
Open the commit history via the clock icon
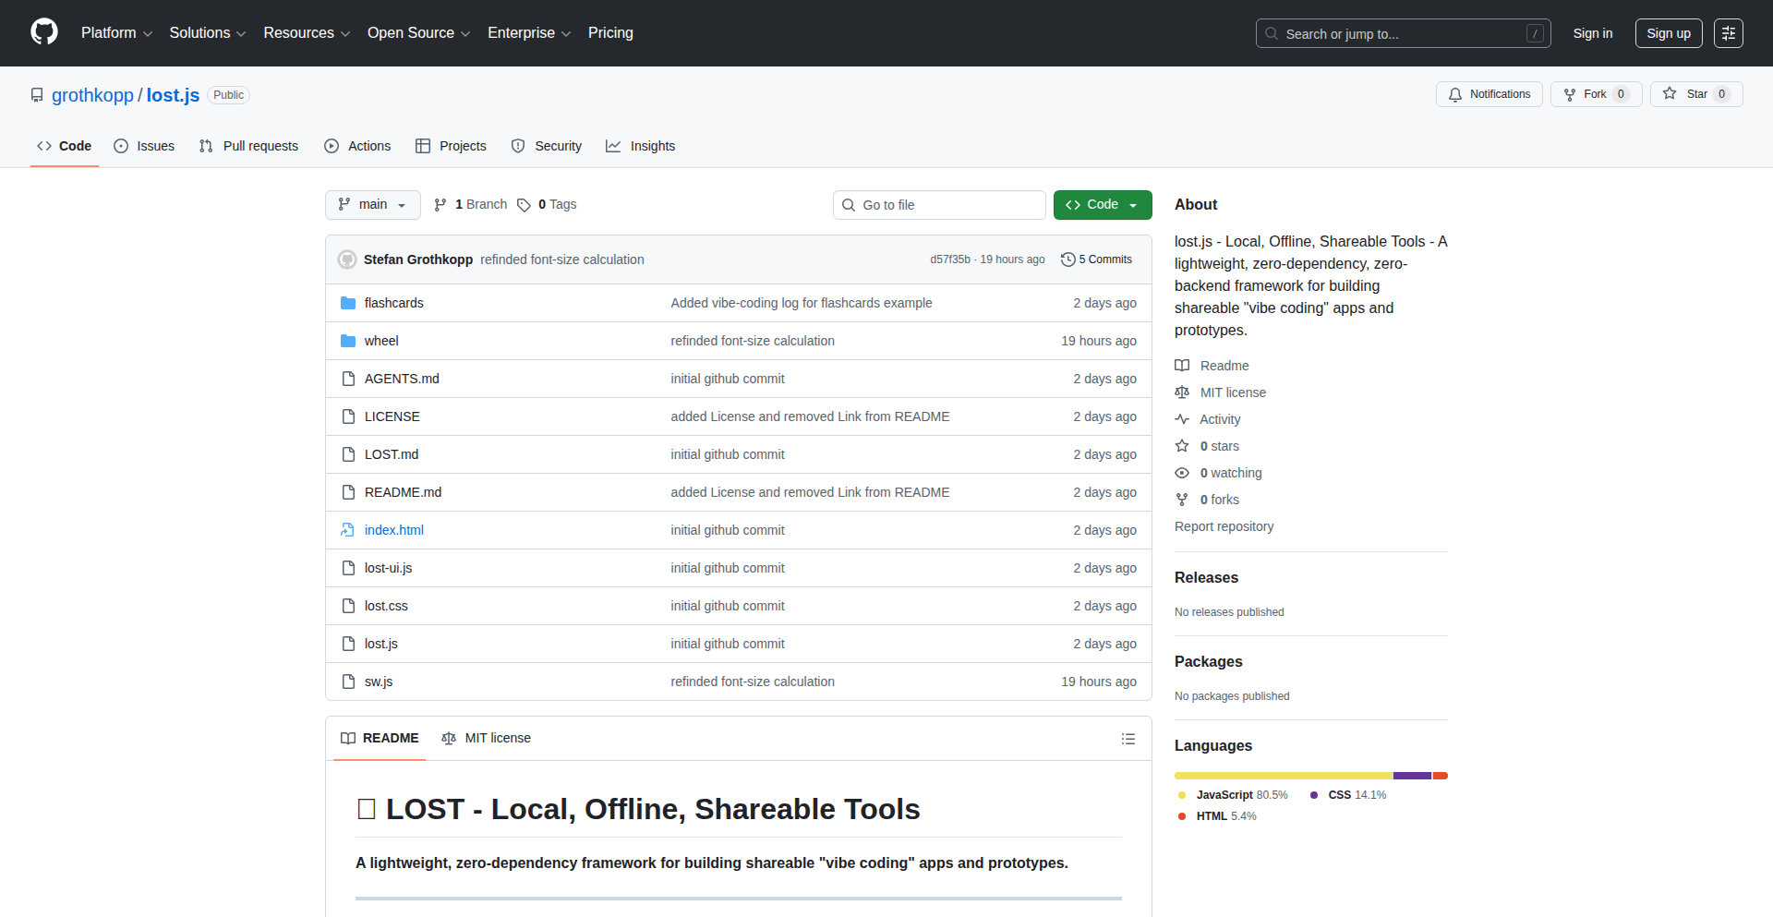[1068, 259]
